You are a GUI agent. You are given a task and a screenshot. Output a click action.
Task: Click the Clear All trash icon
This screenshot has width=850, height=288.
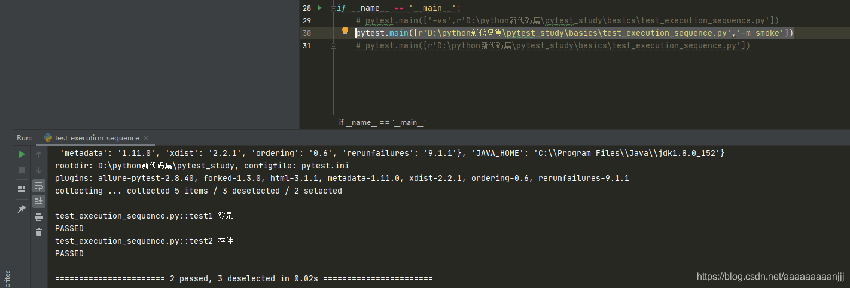tap(39, 232)
